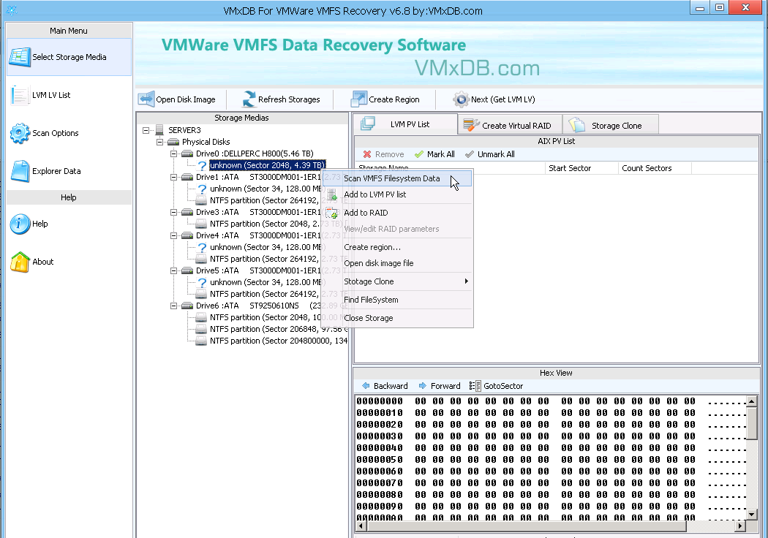Click the Drive0 DELLPERC H800 disk icon

pos(187,154)
